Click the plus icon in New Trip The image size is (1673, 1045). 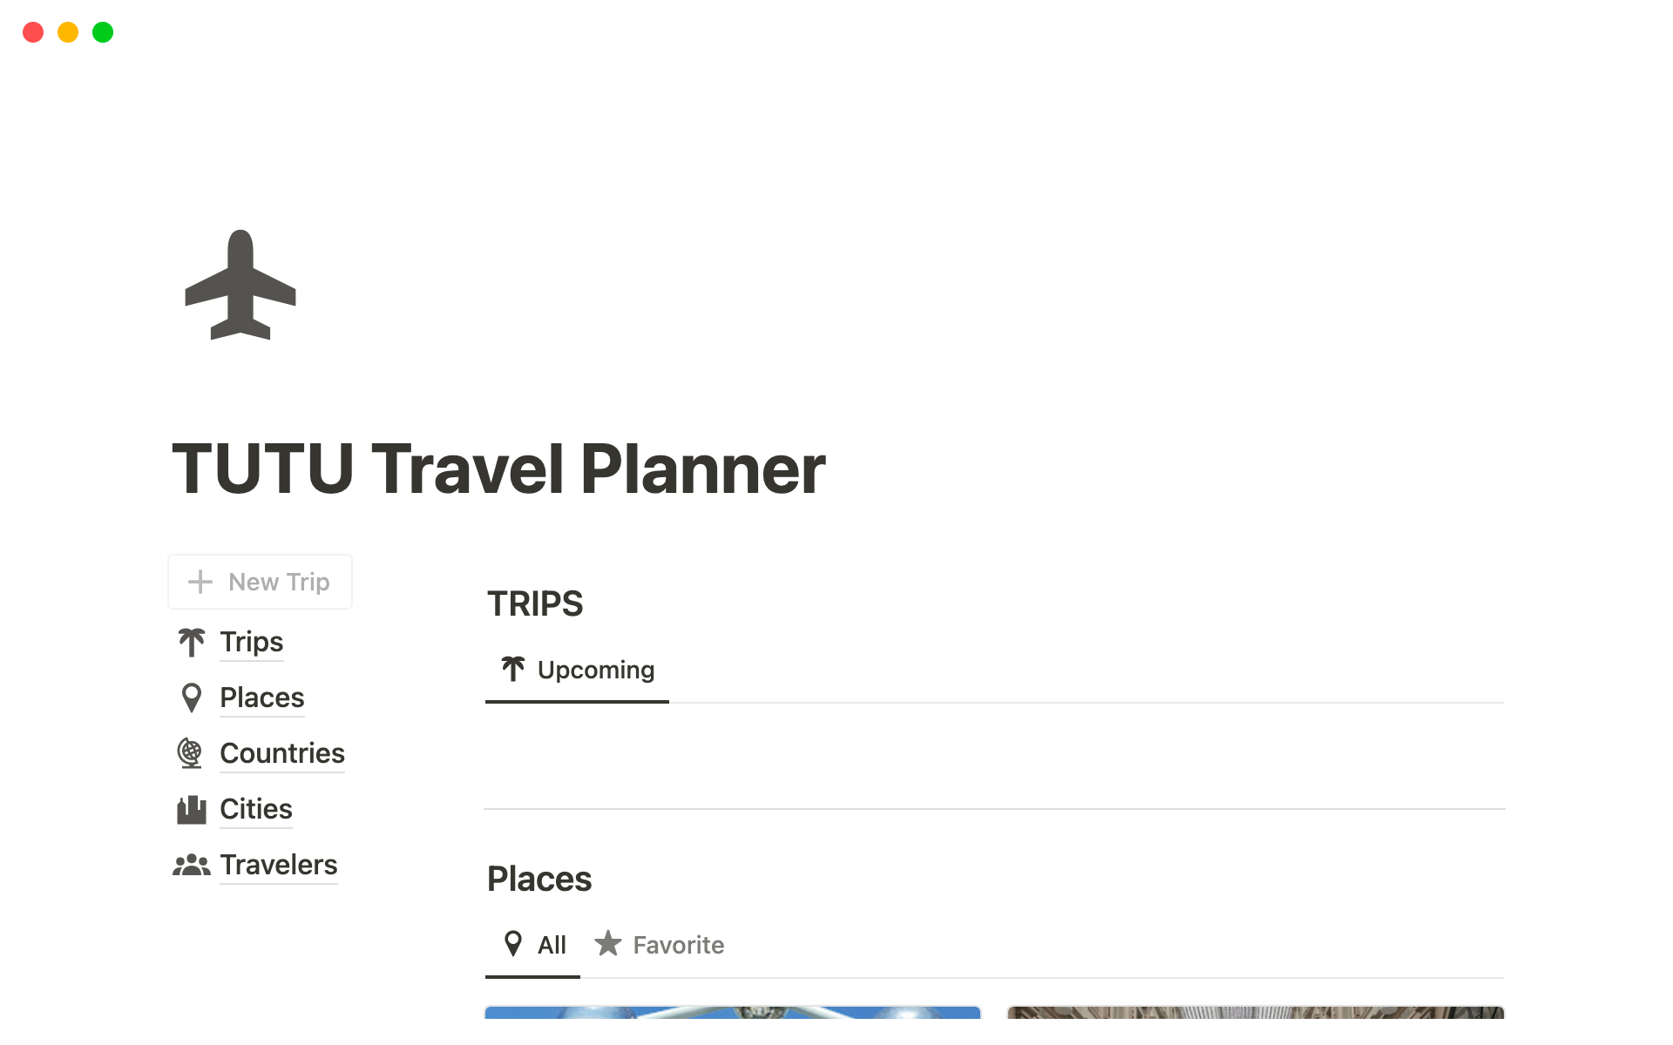tap(200, 582)
